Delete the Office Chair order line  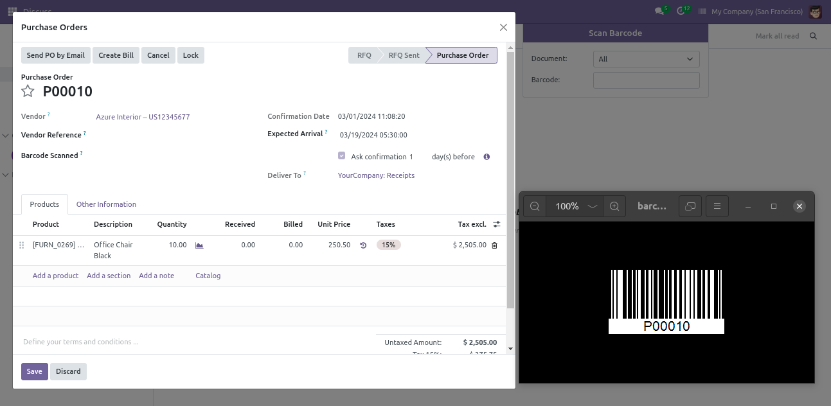point(494,245)
